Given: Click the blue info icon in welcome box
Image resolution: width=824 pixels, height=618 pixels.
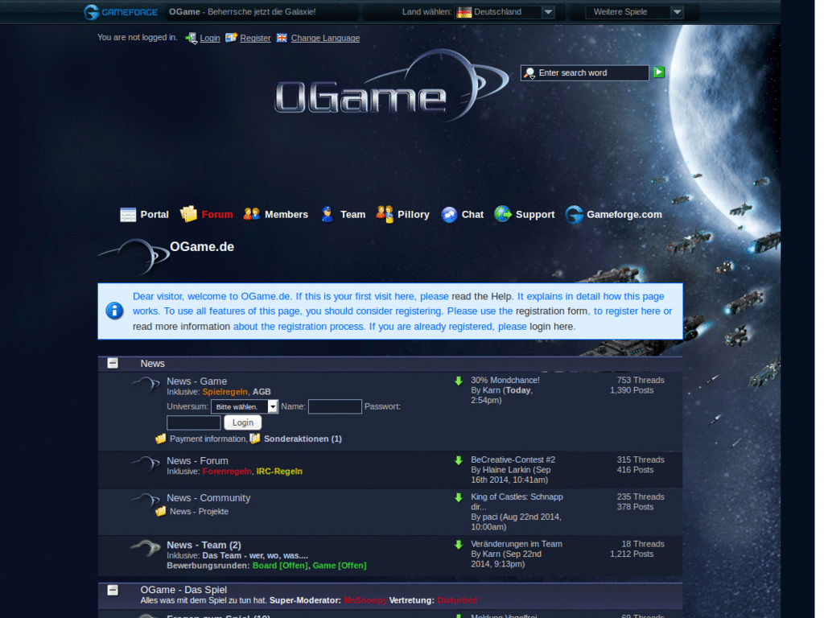Looking at the screenshot, I should point(114,311).
